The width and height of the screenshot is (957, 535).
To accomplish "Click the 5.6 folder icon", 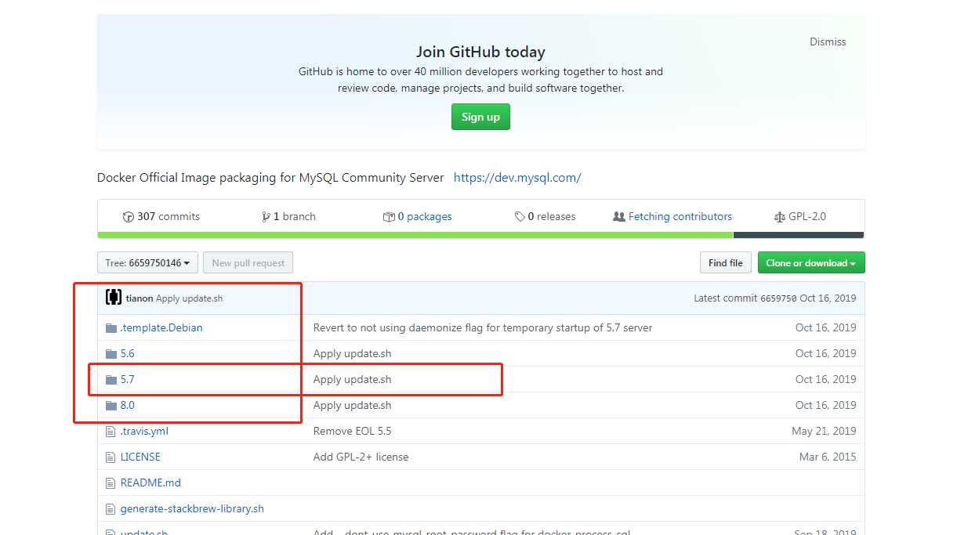I will coord(111,353).
